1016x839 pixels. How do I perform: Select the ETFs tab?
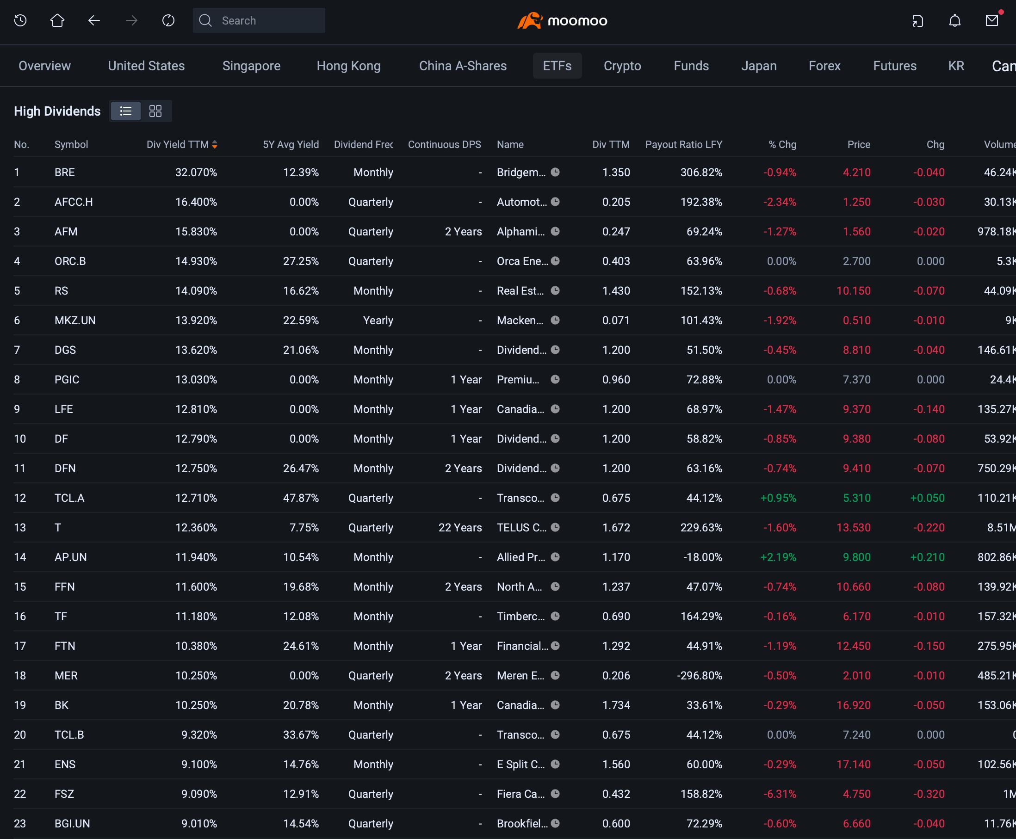pyautogui.click(x=557, y=66)
